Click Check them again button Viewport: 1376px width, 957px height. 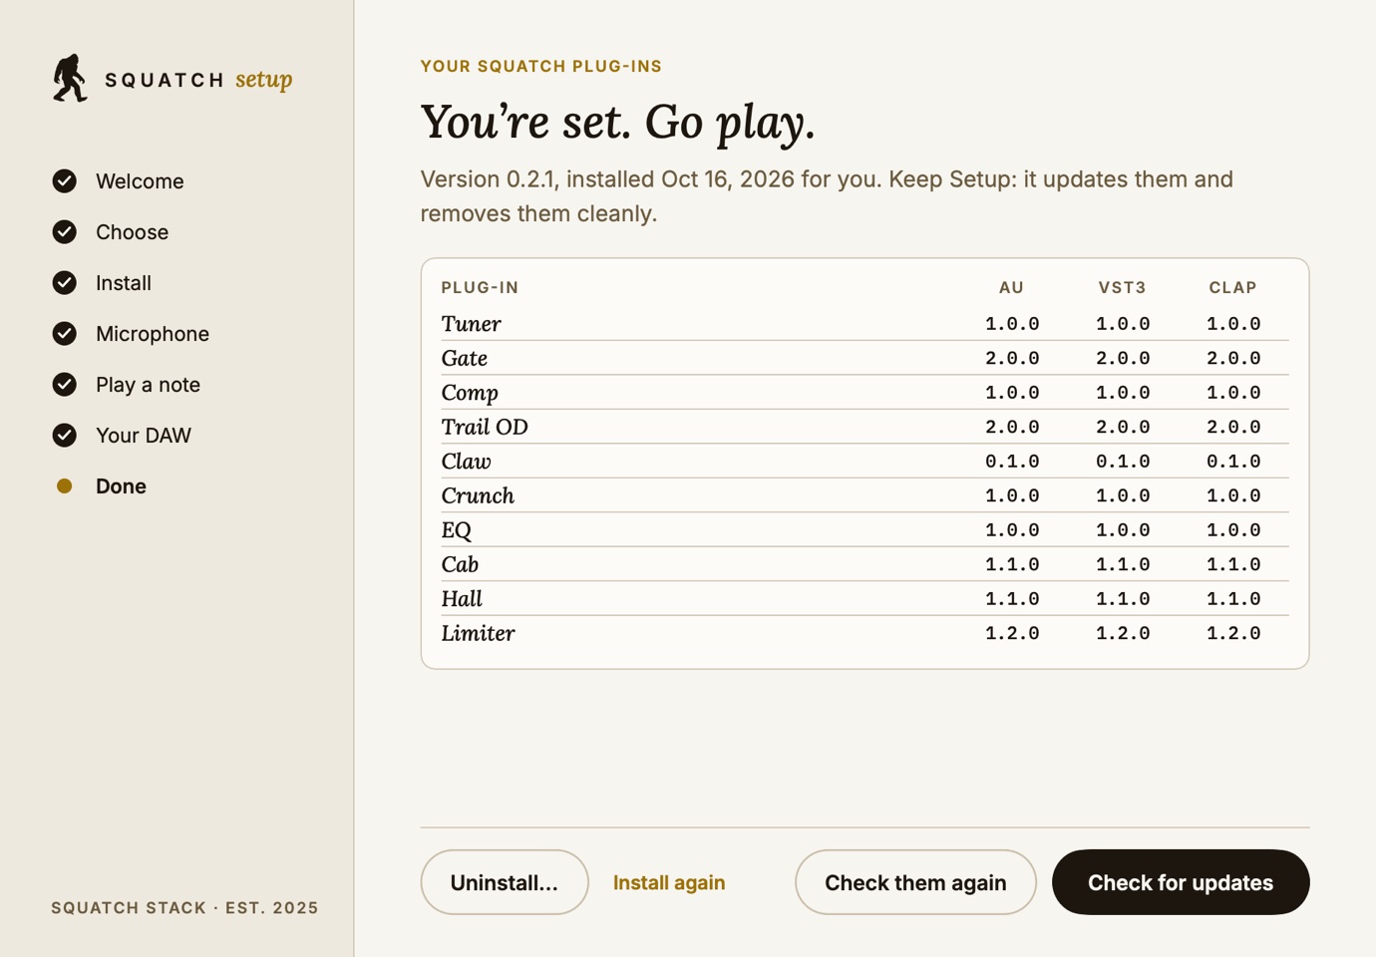pyautogui.click(x=915, y=882)
